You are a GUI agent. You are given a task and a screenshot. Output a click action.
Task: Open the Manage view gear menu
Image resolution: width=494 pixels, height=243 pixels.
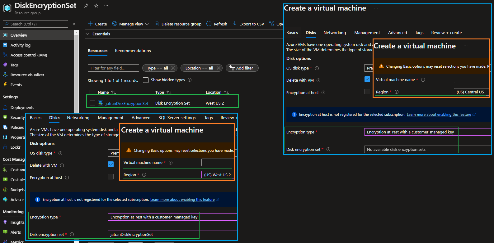click(x=130, y=24)
